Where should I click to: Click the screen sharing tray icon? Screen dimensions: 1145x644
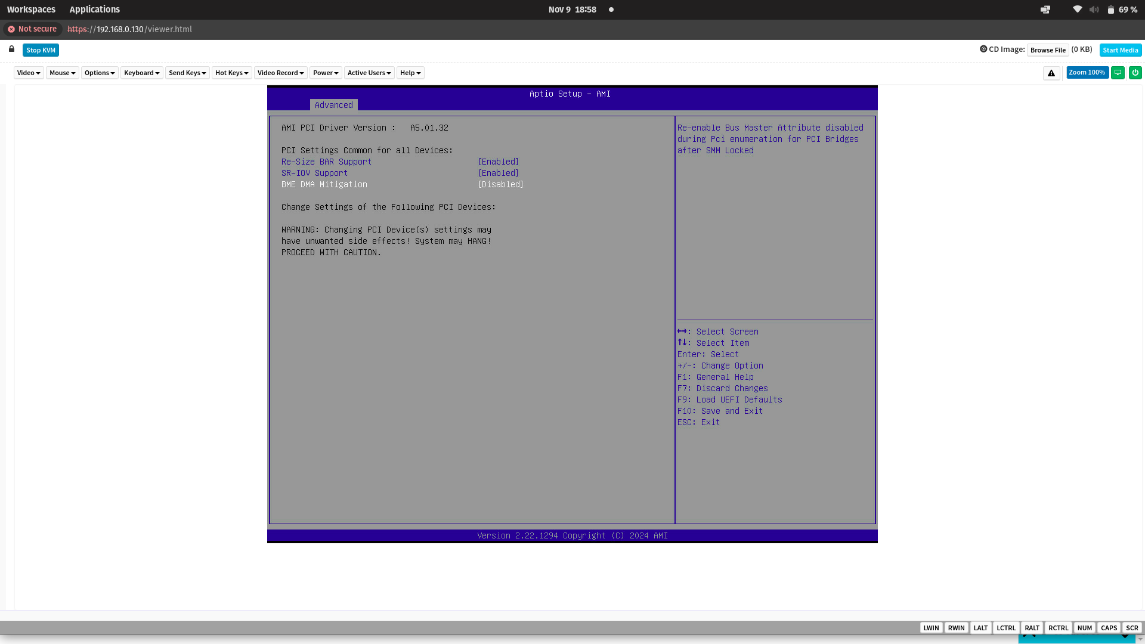point(1045,10)
